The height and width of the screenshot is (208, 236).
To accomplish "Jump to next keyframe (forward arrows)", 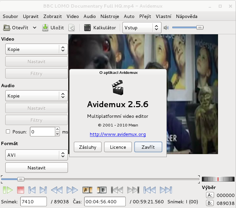I will click(x=72, y=190).
